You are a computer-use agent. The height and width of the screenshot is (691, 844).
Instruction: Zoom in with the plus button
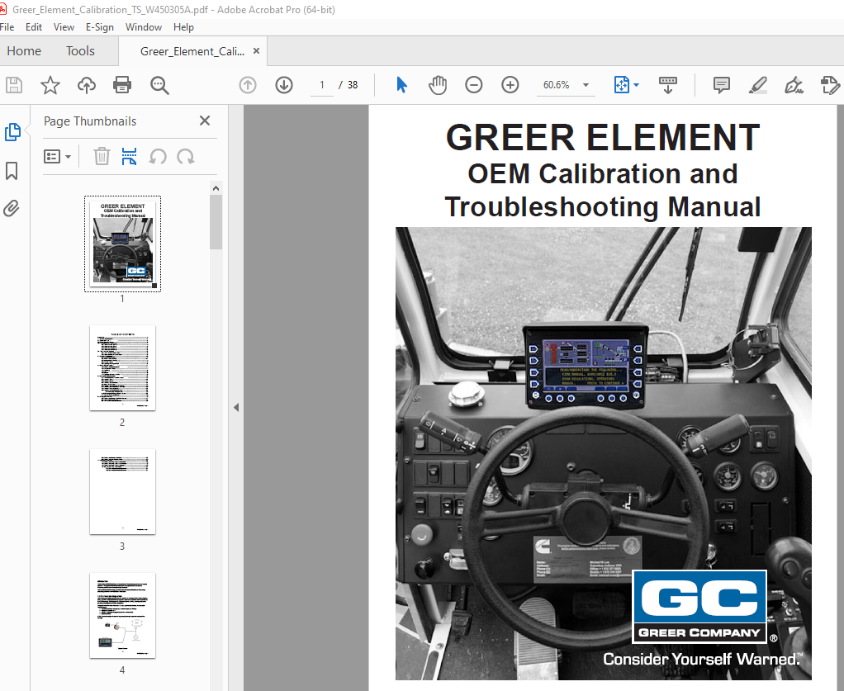click(x=510, y=85)
